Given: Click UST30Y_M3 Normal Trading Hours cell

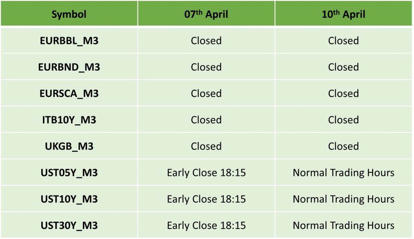Looking at the screenshot, I should (x=344, y=225).
